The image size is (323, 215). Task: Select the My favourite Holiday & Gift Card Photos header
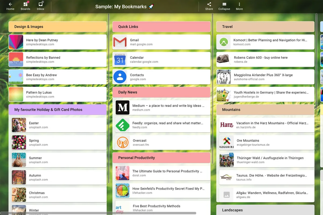58,110
